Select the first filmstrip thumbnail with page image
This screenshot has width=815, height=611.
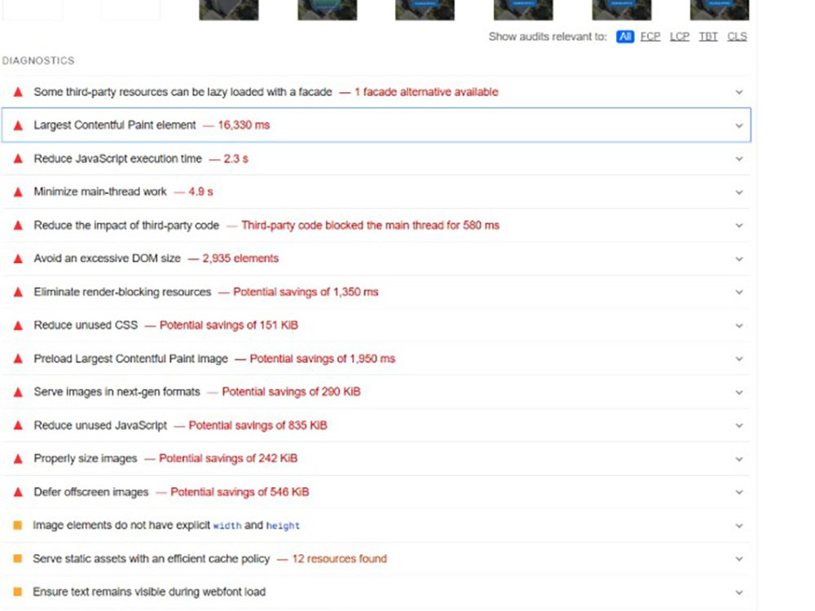pos(229,10)
